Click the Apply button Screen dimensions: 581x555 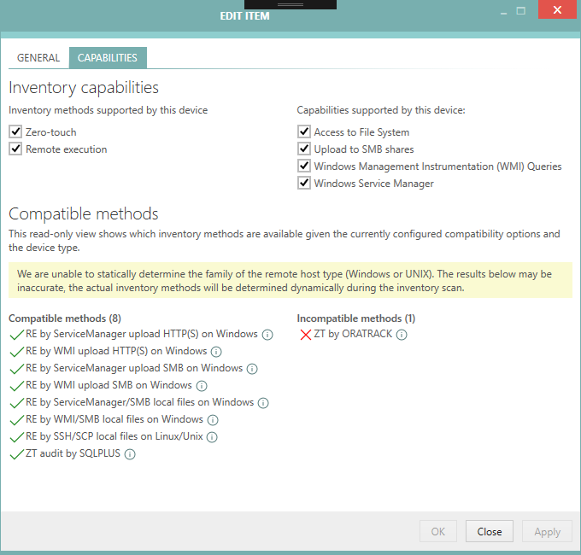point(547,531)
